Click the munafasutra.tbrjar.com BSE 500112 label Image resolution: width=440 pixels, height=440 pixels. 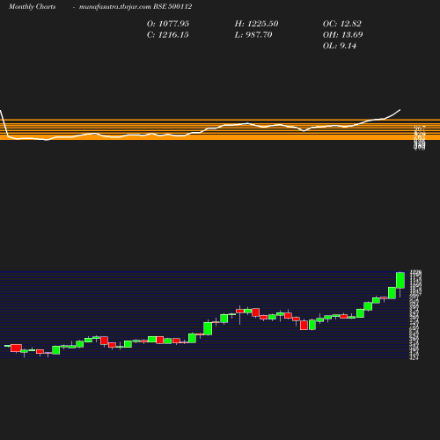click(136, 7)
